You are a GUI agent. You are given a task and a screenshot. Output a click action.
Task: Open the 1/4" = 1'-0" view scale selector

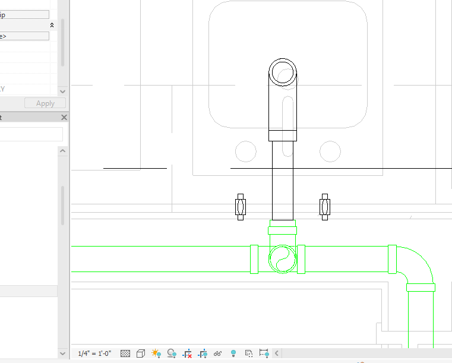click(x=94, y=353)
